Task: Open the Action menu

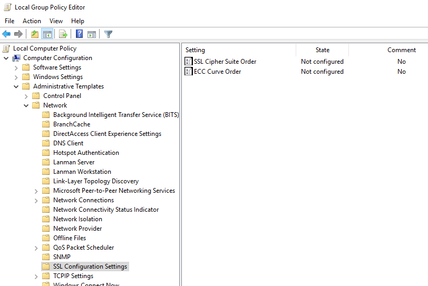Action: click(32, 21)
